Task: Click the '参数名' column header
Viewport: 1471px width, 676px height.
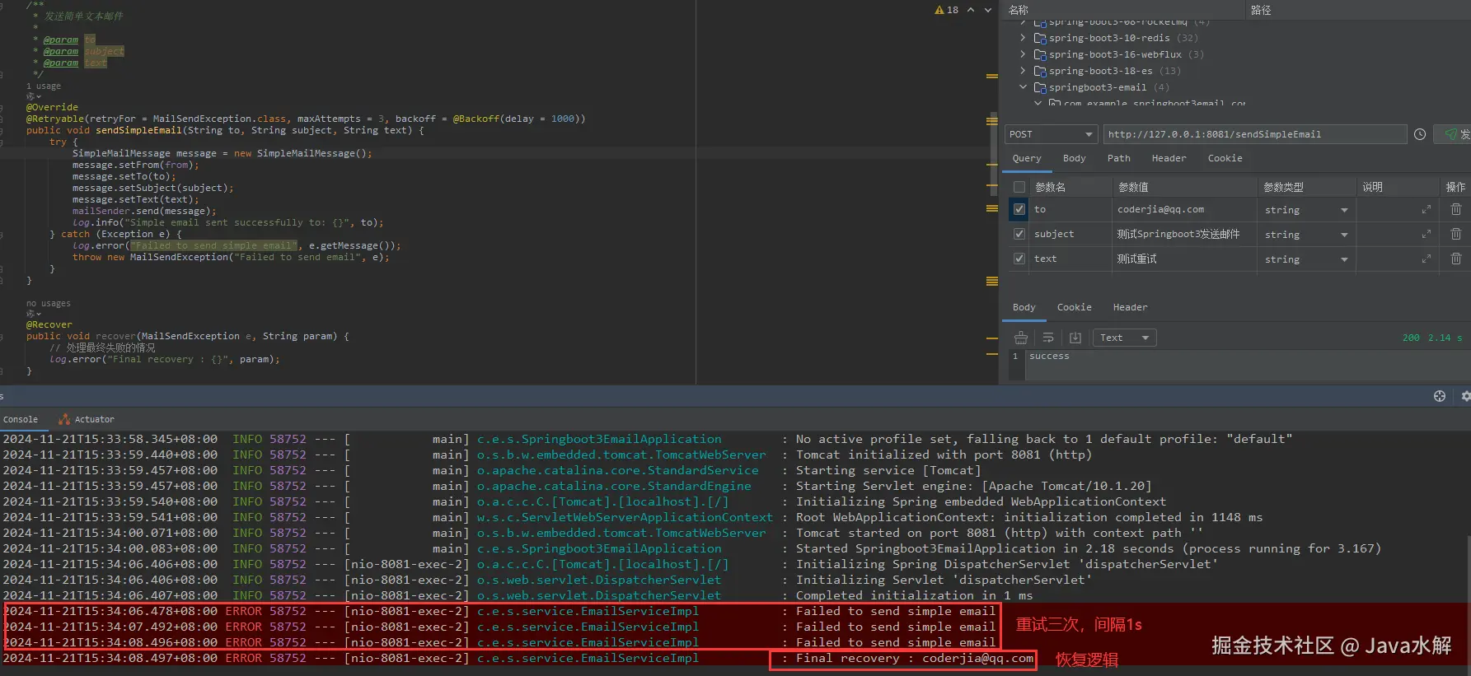Action: 1050,187
